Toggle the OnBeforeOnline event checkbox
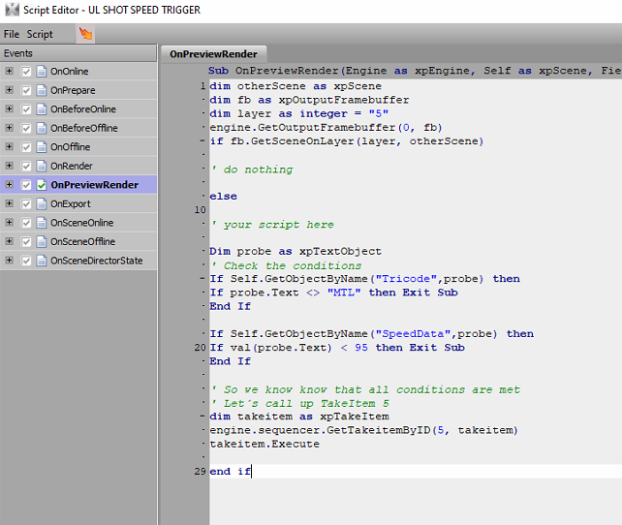 click(26, 109)
